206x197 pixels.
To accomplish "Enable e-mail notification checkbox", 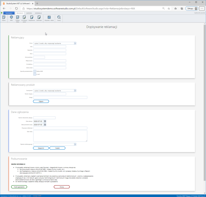I will (35, 74).
